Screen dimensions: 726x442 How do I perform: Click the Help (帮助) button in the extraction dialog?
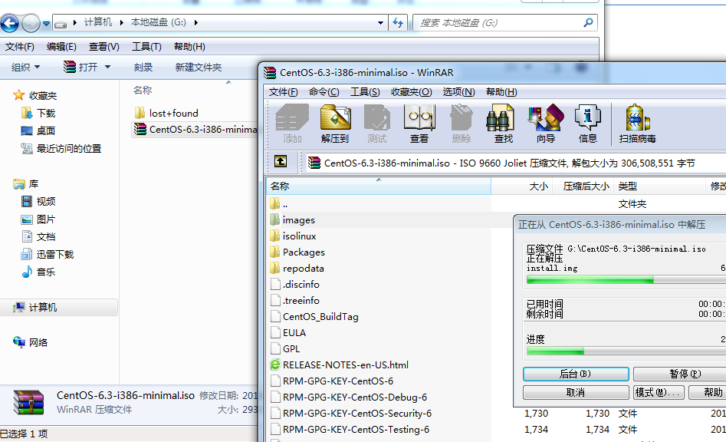pyautogui.click(x=708, y=392)
